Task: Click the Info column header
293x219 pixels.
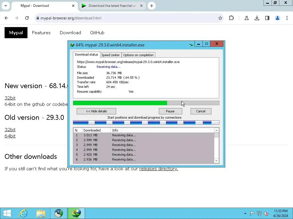Action: coord(161,130)
